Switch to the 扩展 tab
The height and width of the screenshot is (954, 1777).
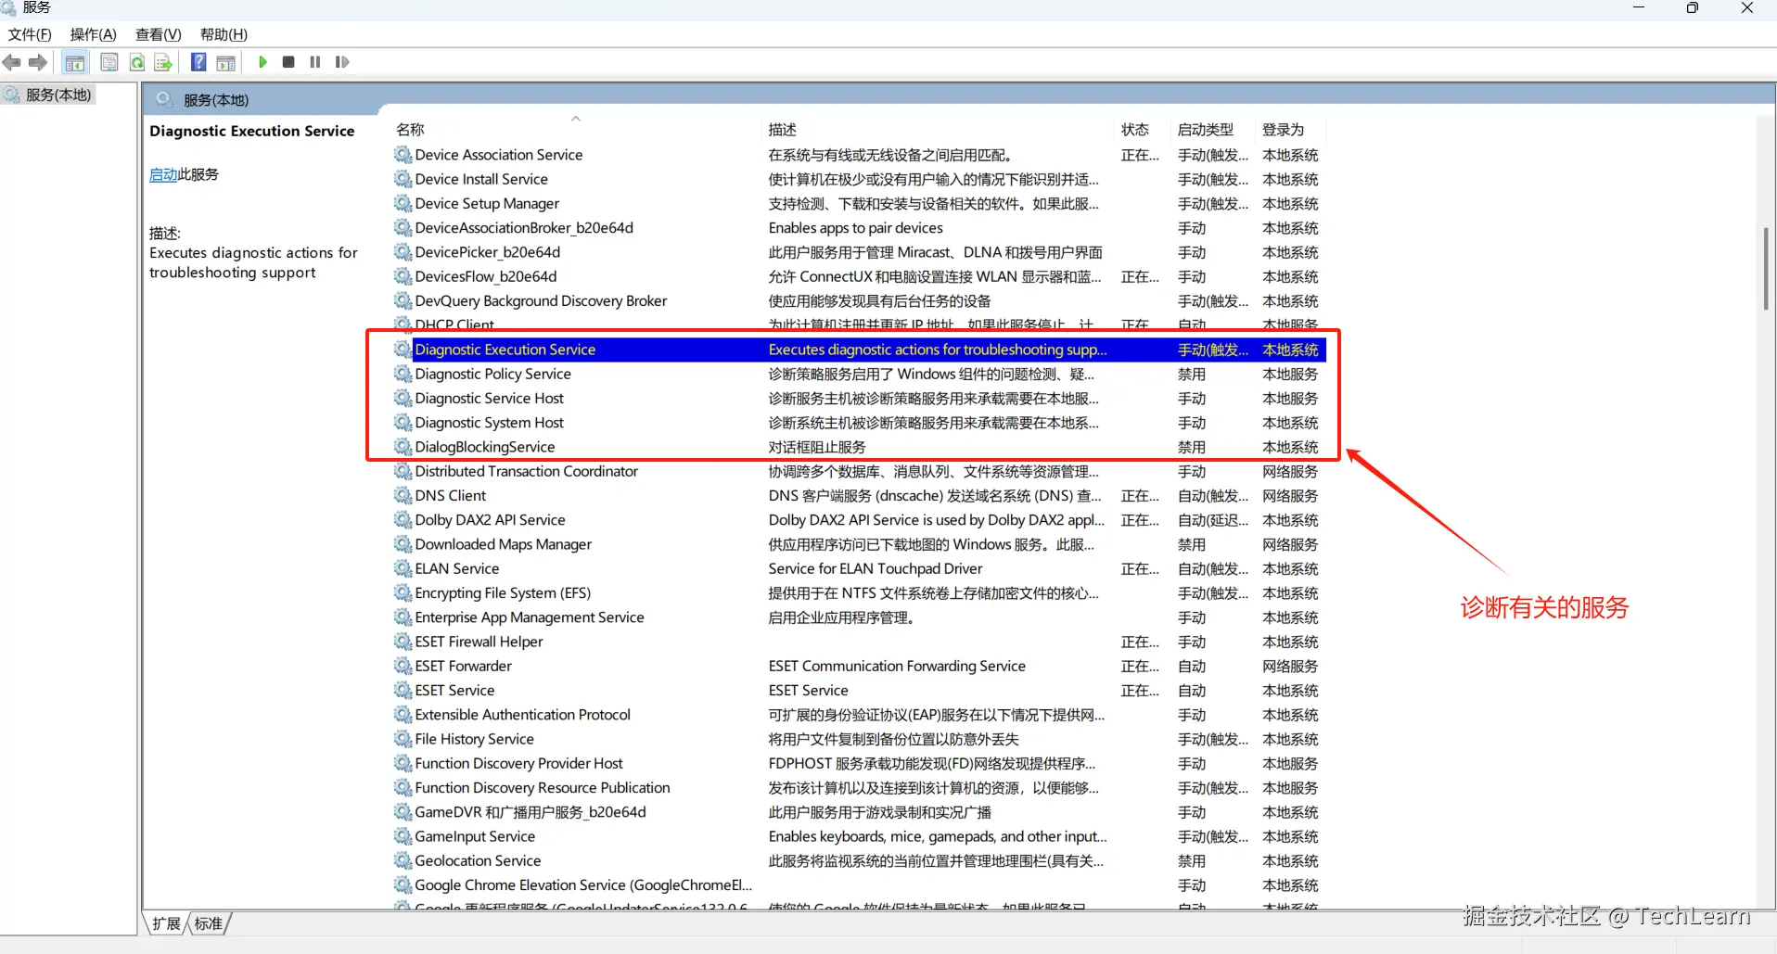click(167, 923)
